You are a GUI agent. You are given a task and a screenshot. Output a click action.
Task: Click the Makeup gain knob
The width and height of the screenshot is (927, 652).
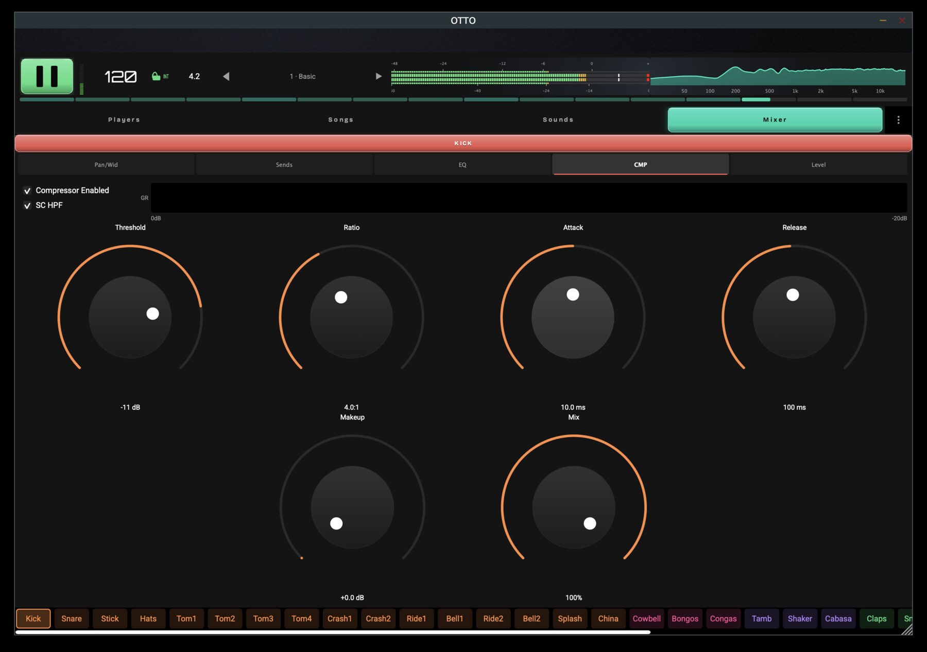(352, 507)
